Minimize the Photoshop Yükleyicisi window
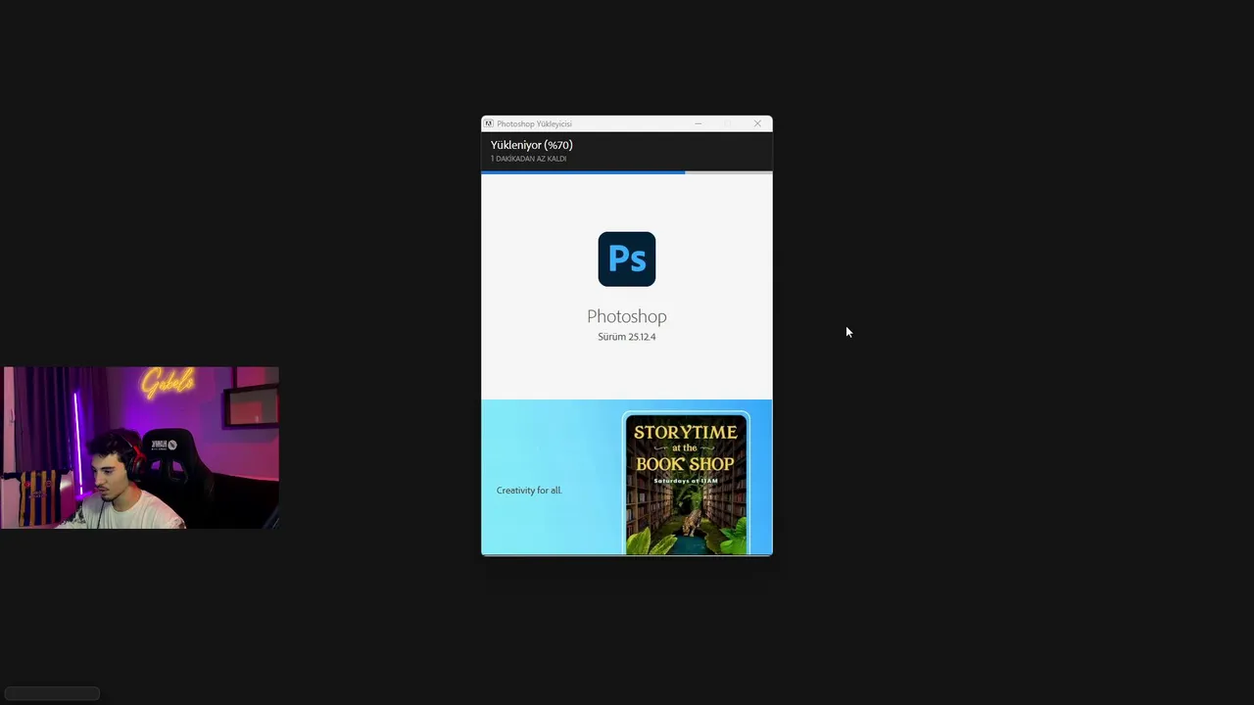 699,123
